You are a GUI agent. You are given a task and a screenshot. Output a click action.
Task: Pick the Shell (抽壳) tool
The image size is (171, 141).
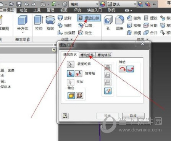(134, 26)
